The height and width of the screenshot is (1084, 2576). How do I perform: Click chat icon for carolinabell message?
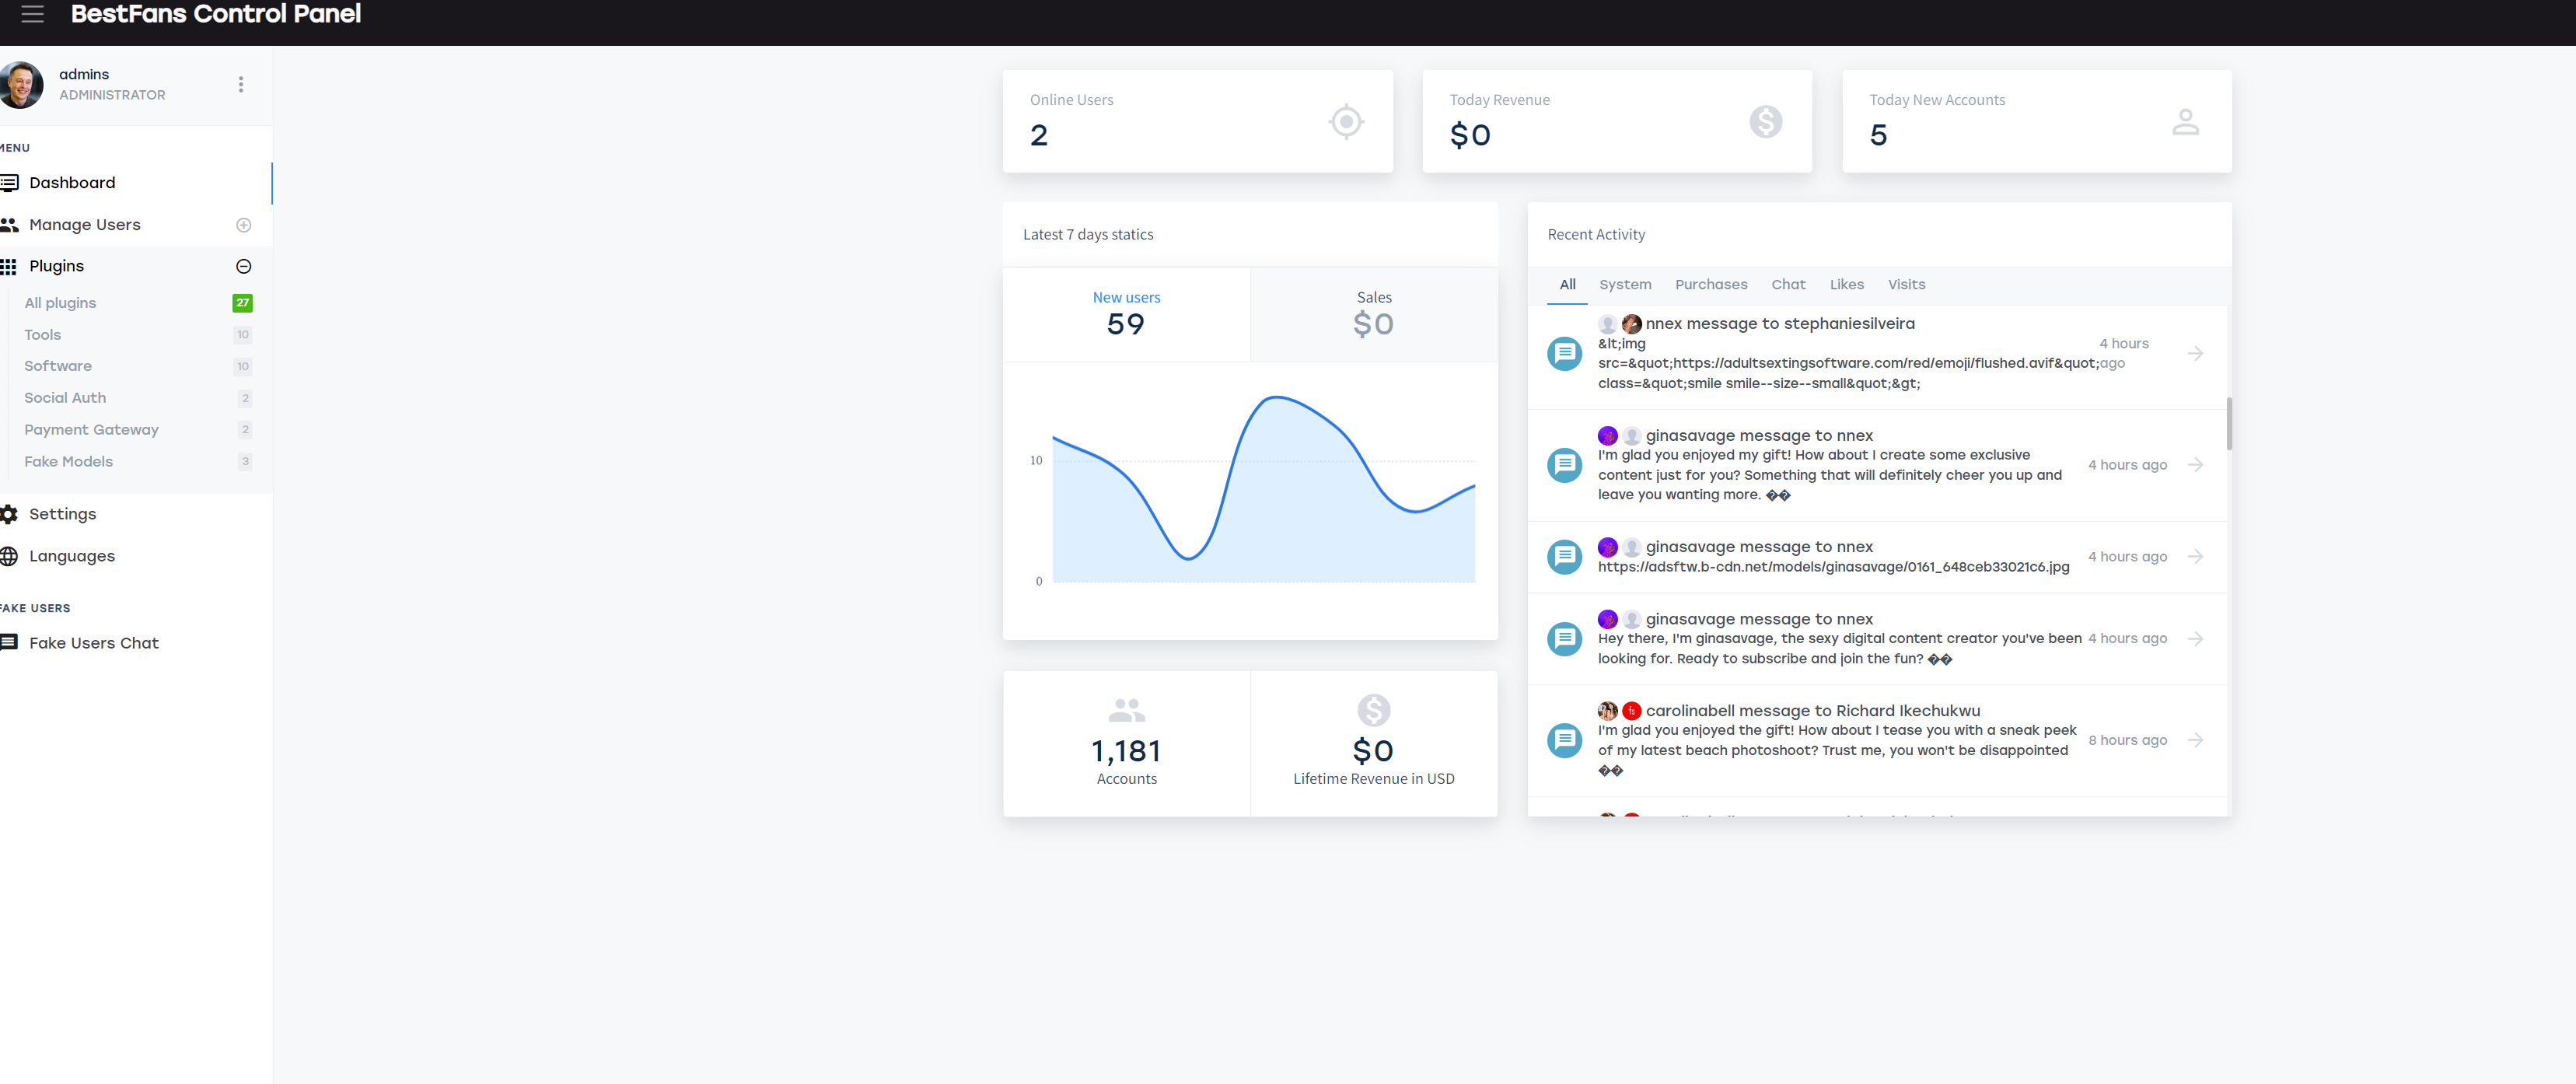(1565, 741)
